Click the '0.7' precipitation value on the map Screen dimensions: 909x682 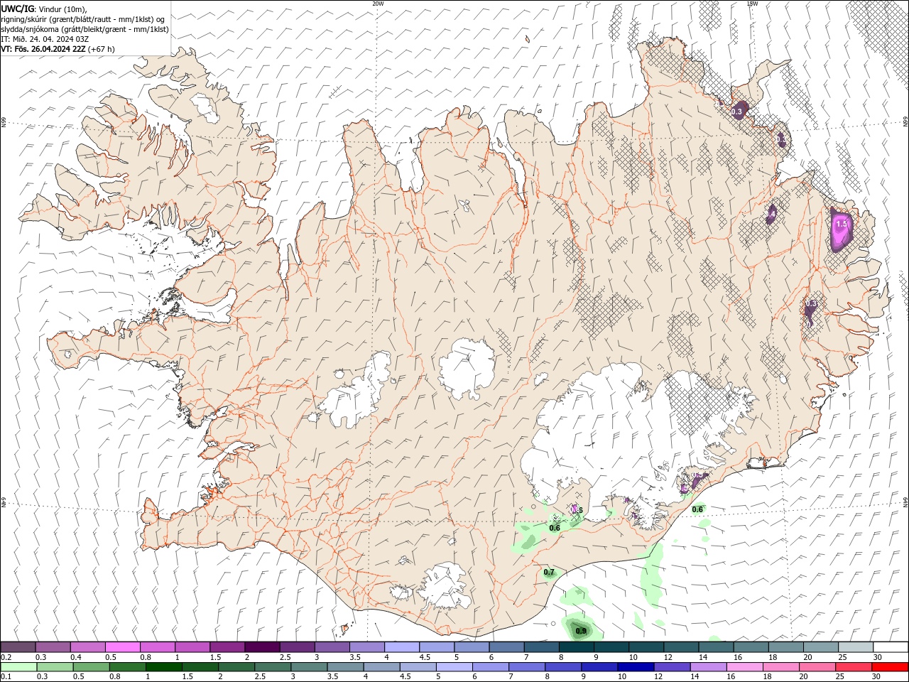pyautogui.click(x=549, y=572)
